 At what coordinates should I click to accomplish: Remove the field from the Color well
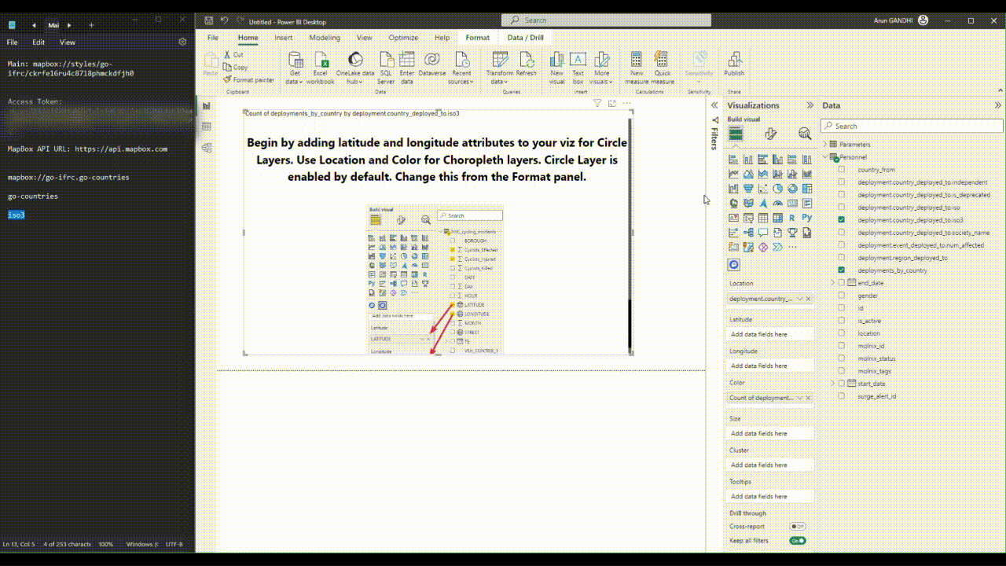[808, 398]
